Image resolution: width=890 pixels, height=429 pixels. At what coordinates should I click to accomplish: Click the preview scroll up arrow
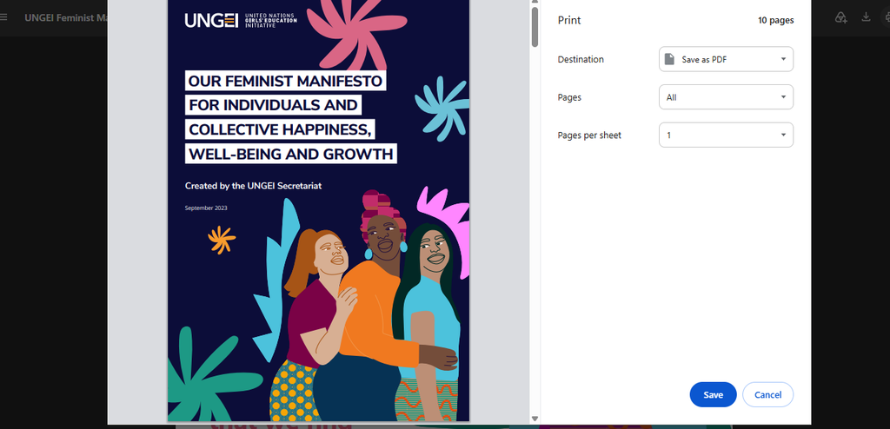(x=535, y=3)
